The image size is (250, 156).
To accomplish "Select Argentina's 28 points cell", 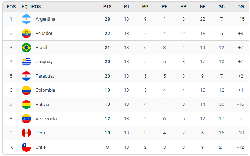I will (107, 19).
